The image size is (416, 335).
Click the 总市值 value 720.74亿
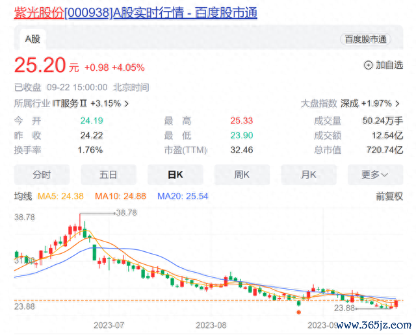[384, 150]
